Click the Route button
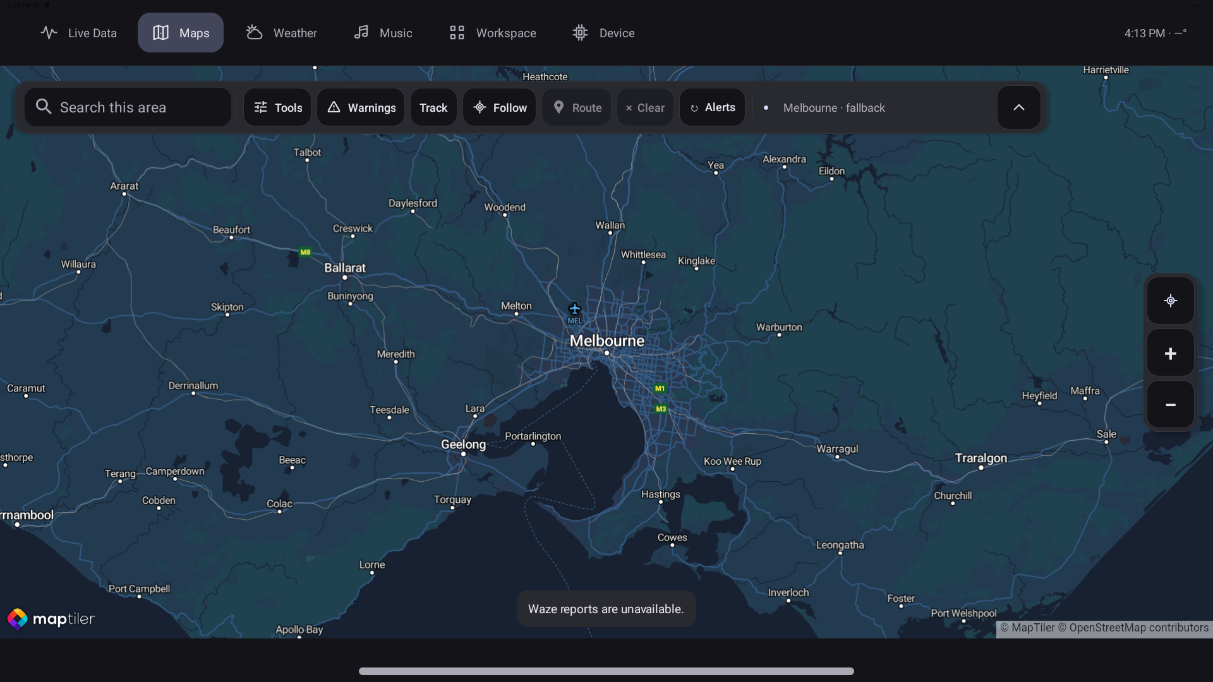Viewport: 1213px width, 682px height. click(x=576, y=107)
